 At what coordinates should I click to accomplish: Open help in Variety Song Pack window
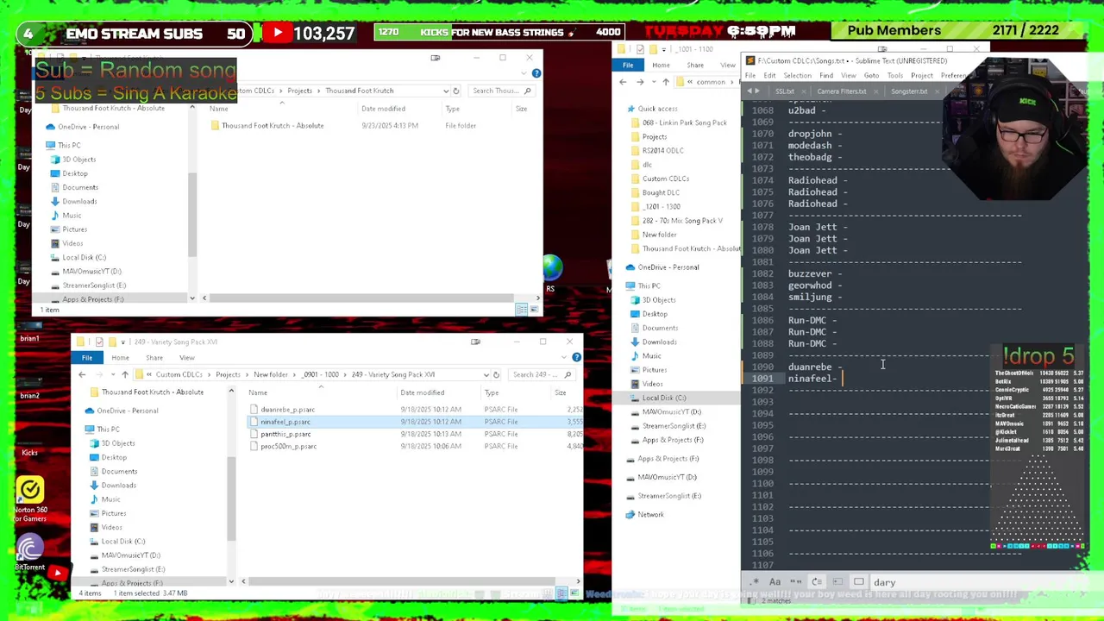576,357
